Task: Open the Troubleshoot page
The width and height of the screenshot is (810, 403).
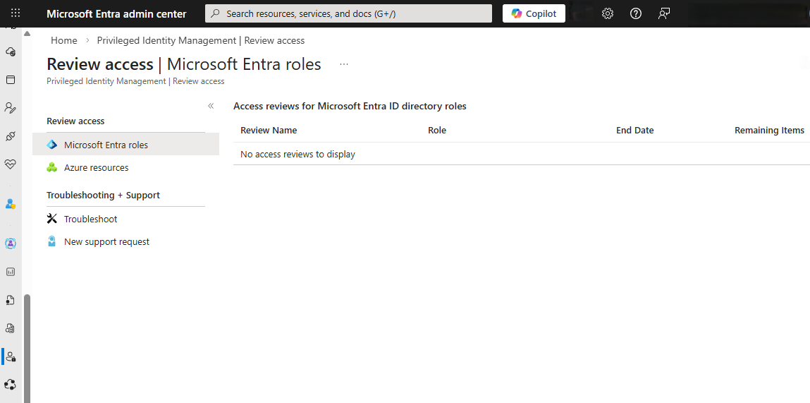Action: point(90,219)
